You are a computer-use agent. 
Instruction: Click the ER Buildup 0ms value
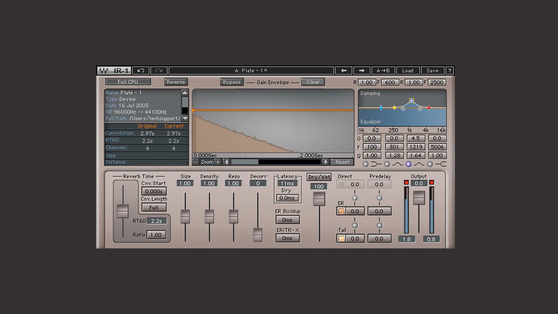287,220
